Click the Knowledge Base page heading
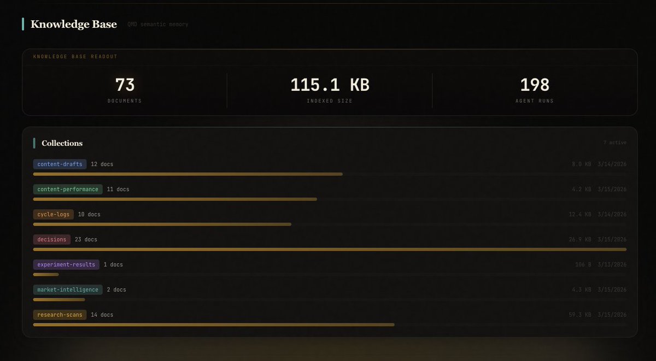This screenshot has width=656, height=361. tap(73, 24)
